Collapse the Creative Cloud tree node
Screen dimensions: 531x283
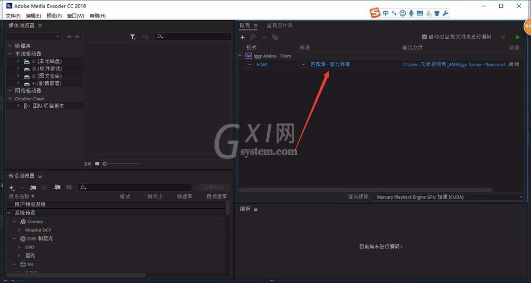click(x=10, y=99)
